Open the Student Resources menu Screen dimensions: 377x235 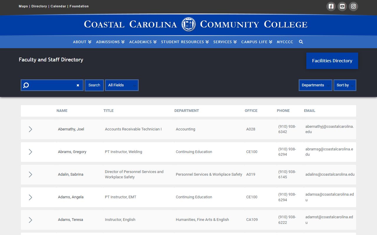pyautogui.click(x=185, y=42)
